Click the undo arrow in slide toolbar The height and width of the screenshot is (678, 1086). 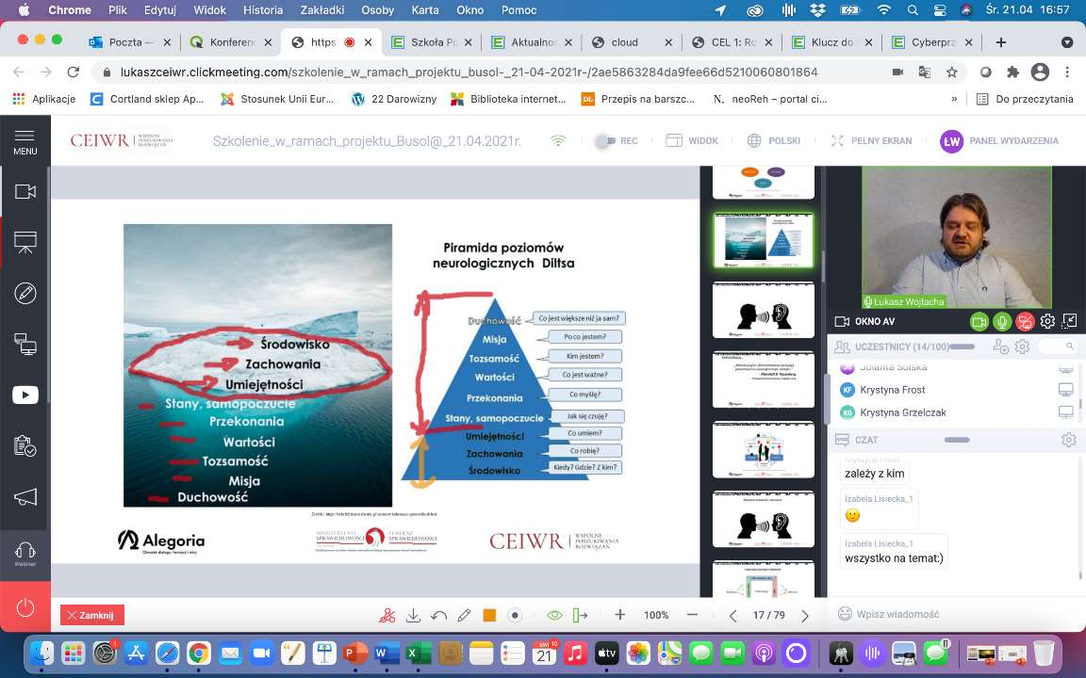pos(438,615)
